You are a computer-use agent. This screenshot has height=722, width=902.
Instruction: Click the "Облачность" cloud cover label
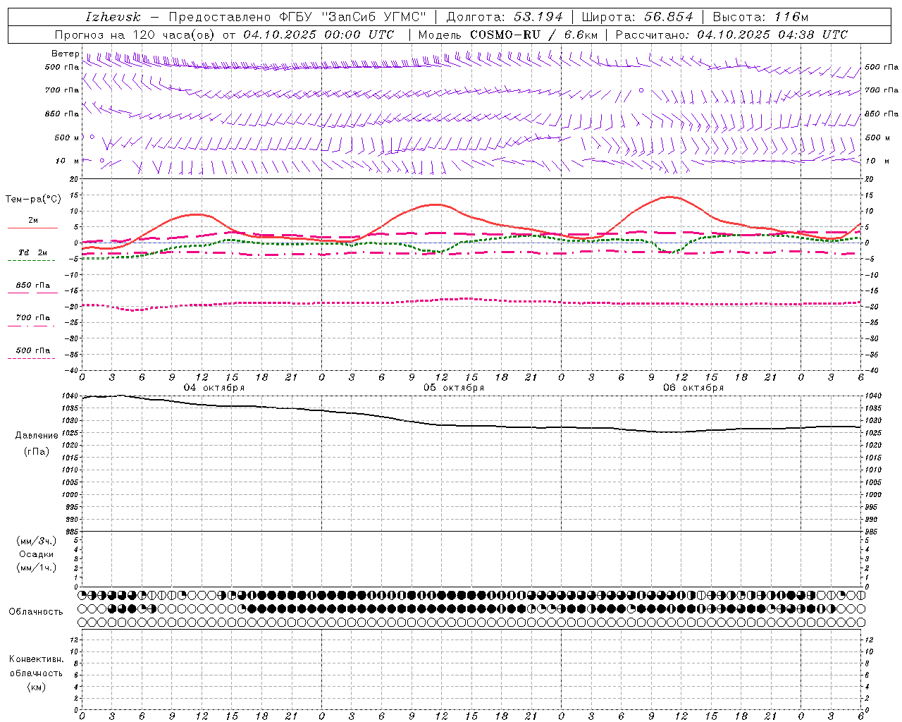[36, 612]
